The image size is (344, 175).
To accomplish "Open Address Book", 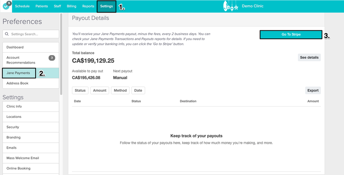I will pos(31,83).
